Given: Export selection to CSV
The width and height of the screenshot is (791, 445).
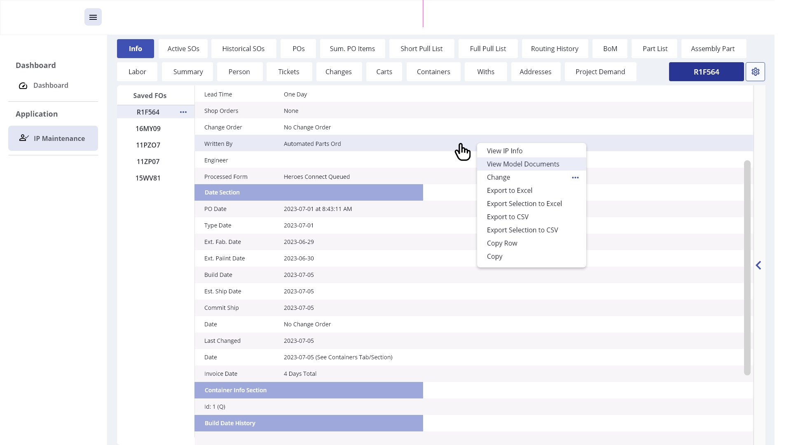Looking at the screenshot, I should point(522,230).
